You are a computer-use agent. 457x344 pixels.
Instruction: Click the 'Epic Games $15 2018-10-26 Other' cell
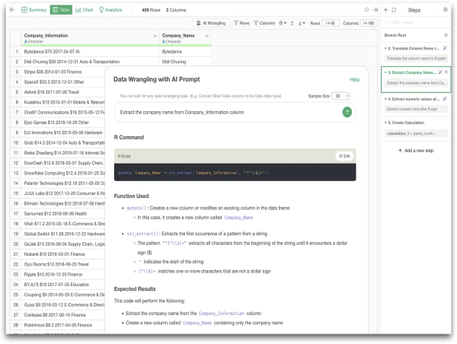63,123
